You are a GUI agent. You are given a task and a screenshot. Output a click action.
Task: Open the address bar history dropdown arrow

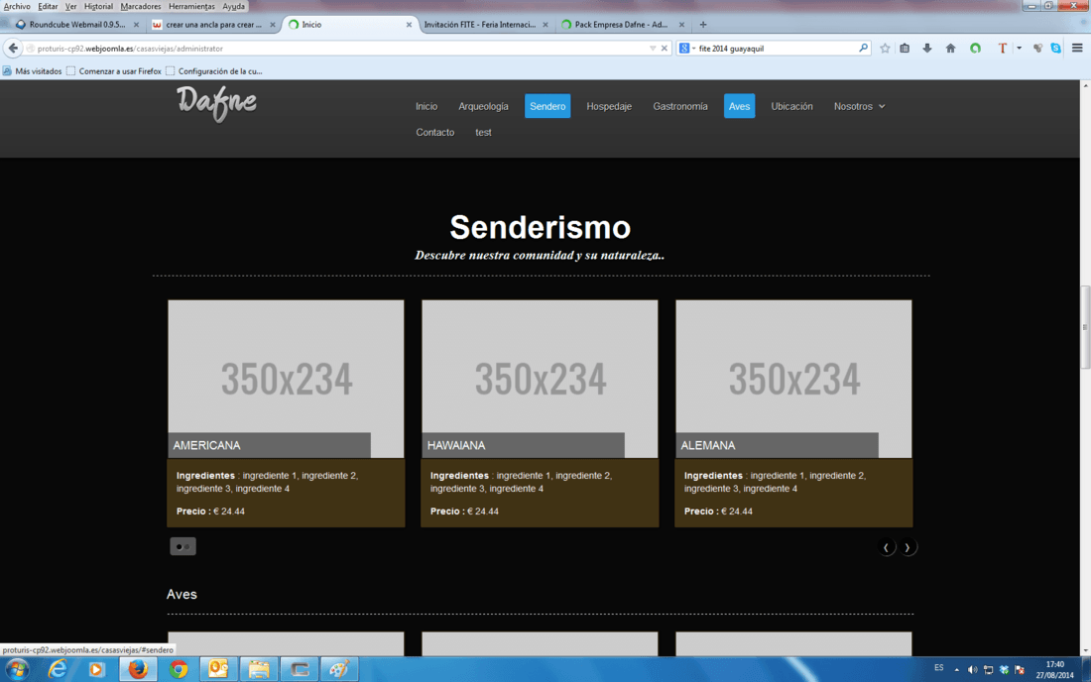pyautogui.click(x=652, y=48)
